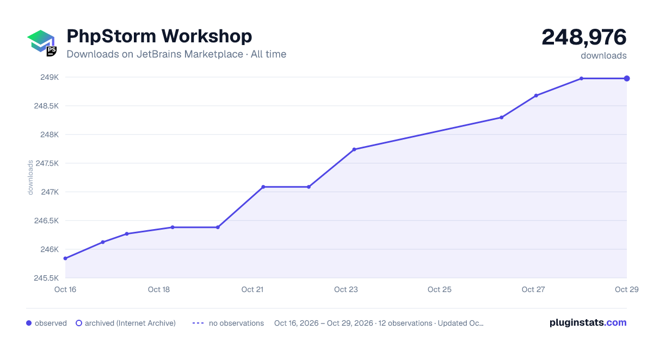Click the 248.5K y-axis label

[x=46, y=106]
